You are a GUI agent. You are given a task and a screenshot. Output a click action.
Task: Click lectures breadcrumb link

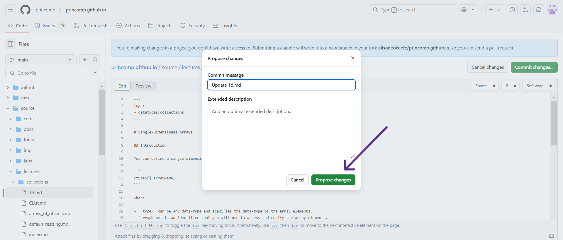point(191,67)
